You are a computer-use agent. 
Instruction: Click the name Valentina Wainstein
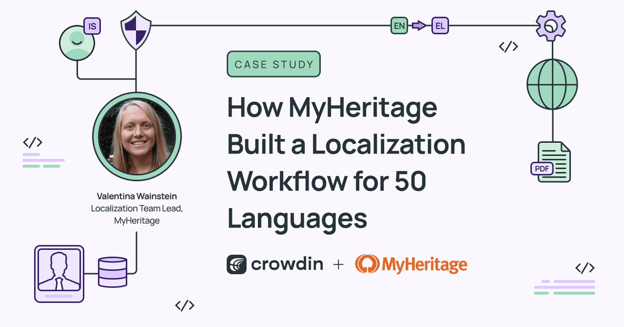click(137, 196)
